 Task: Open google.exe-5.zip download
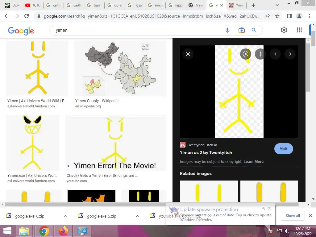tap(102, 216)
